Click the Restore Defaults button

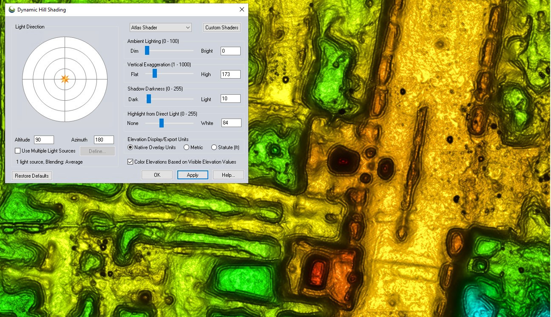pos(32,176)
